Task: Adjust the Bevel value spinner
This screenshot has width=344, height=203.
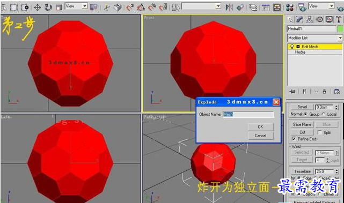Action: pyautogui.click(x=337, y=107)
